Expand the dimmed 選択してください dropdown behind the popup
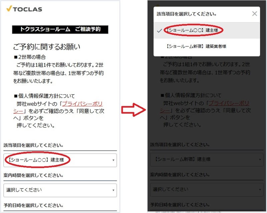267x213 pixels. [206, 189]
